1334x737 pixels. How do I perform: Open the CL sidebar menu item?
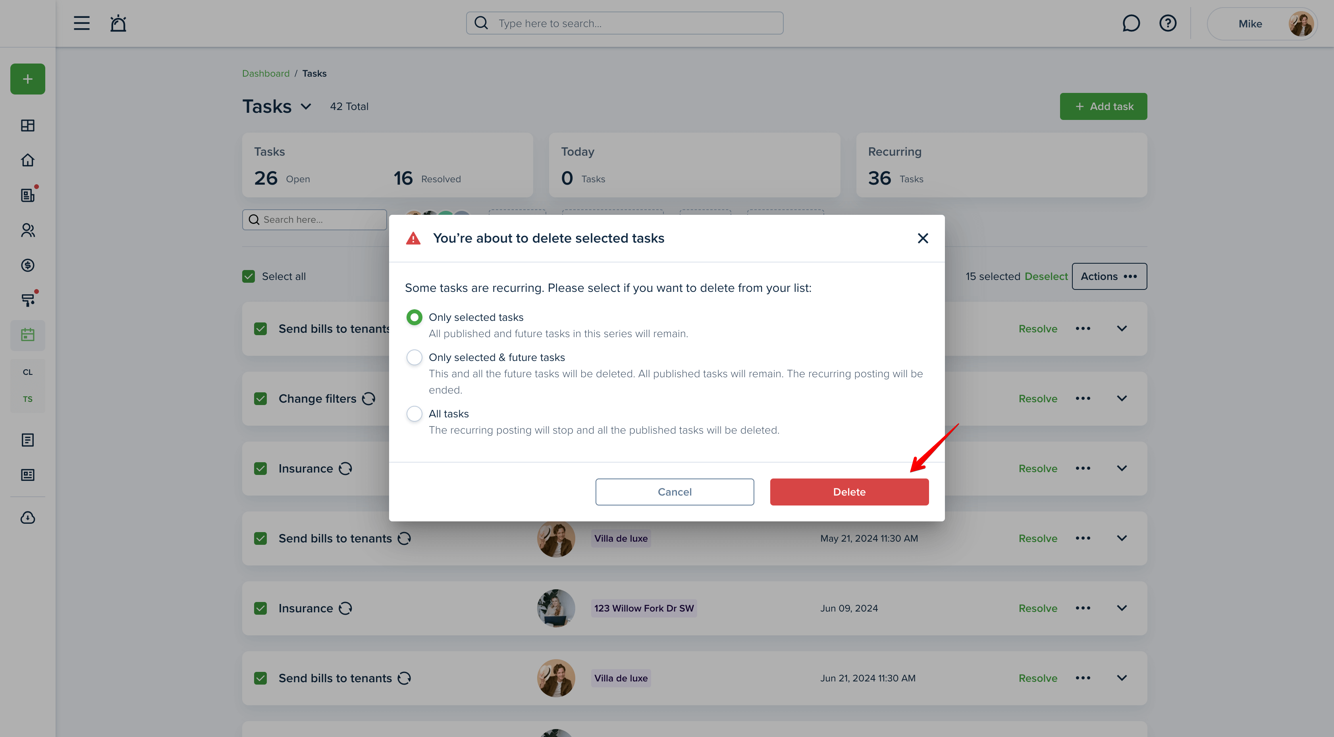click(x=28, y=372)
